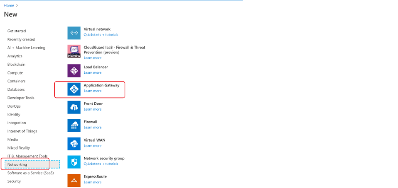The width and height of the screenshot is (398, 188).
Task: Click the Firewall icon
Action: (x=74, y=125)
